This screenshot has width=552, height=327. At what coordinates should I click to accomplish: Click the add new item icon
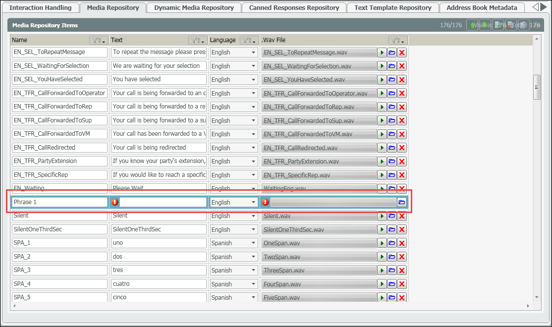click(498, 25)
